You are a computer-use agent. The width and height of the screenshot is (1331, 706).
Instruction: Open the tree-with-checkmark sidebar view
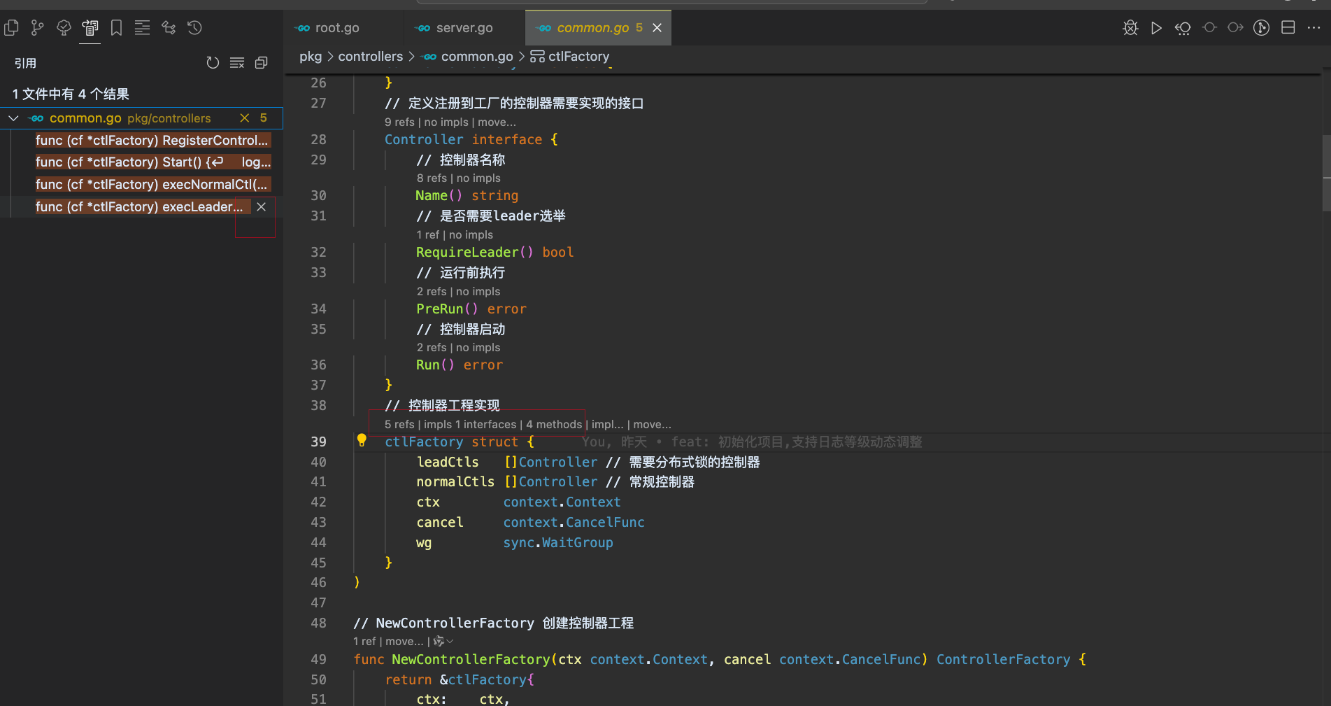(64, 28)
